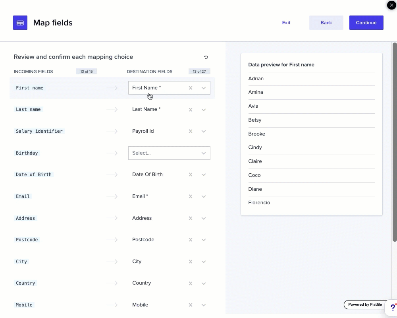Open the Postcode dropdown chevron

(x=204, y=240)
